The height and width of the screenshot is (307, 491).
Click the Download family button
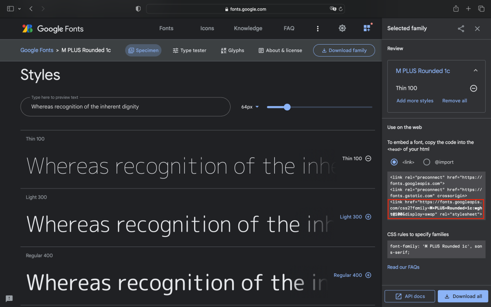[344, 50]
